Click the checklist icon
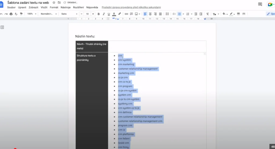The image size is (275, 149). click(x=174, y=14)
